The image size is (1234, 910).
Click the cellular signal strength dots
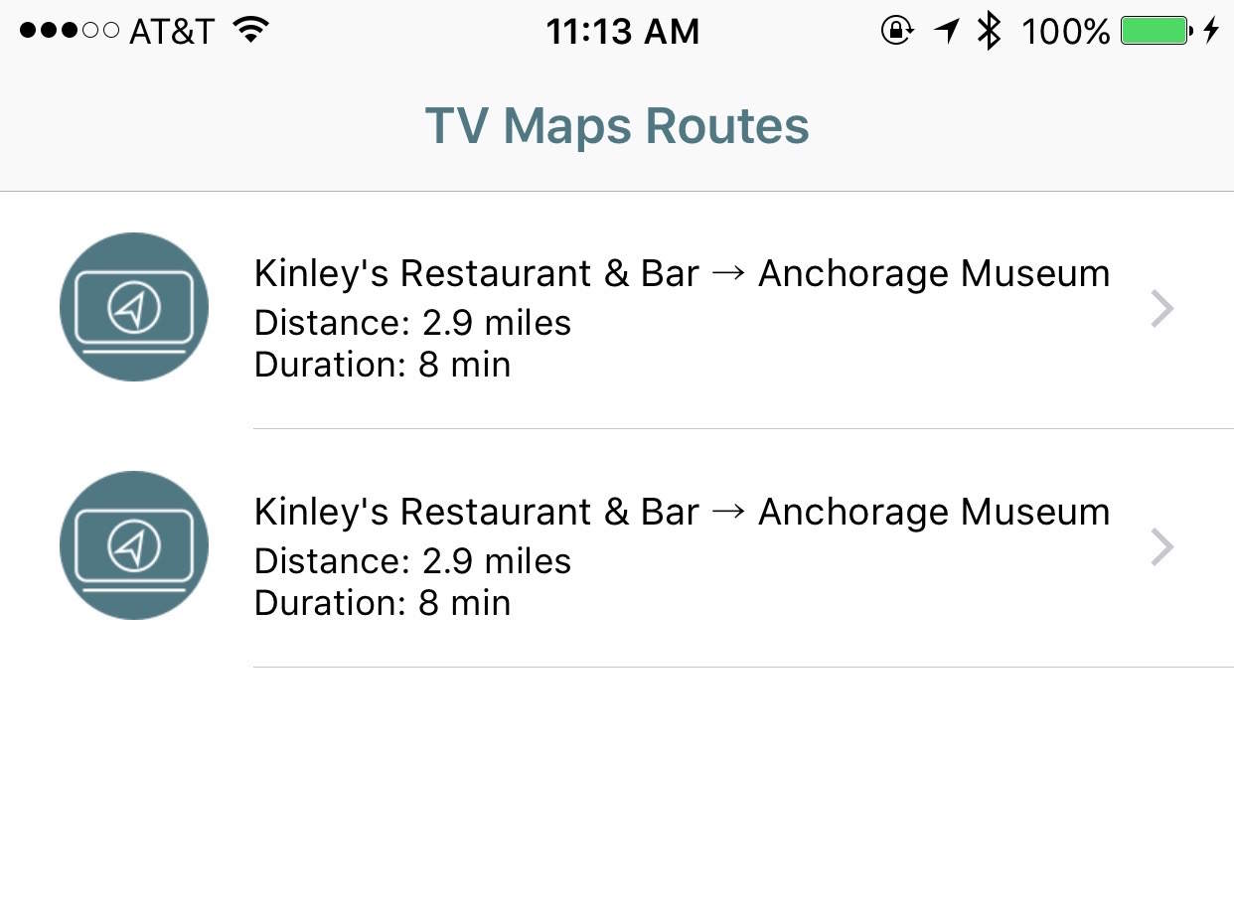(x=69, y=31)
